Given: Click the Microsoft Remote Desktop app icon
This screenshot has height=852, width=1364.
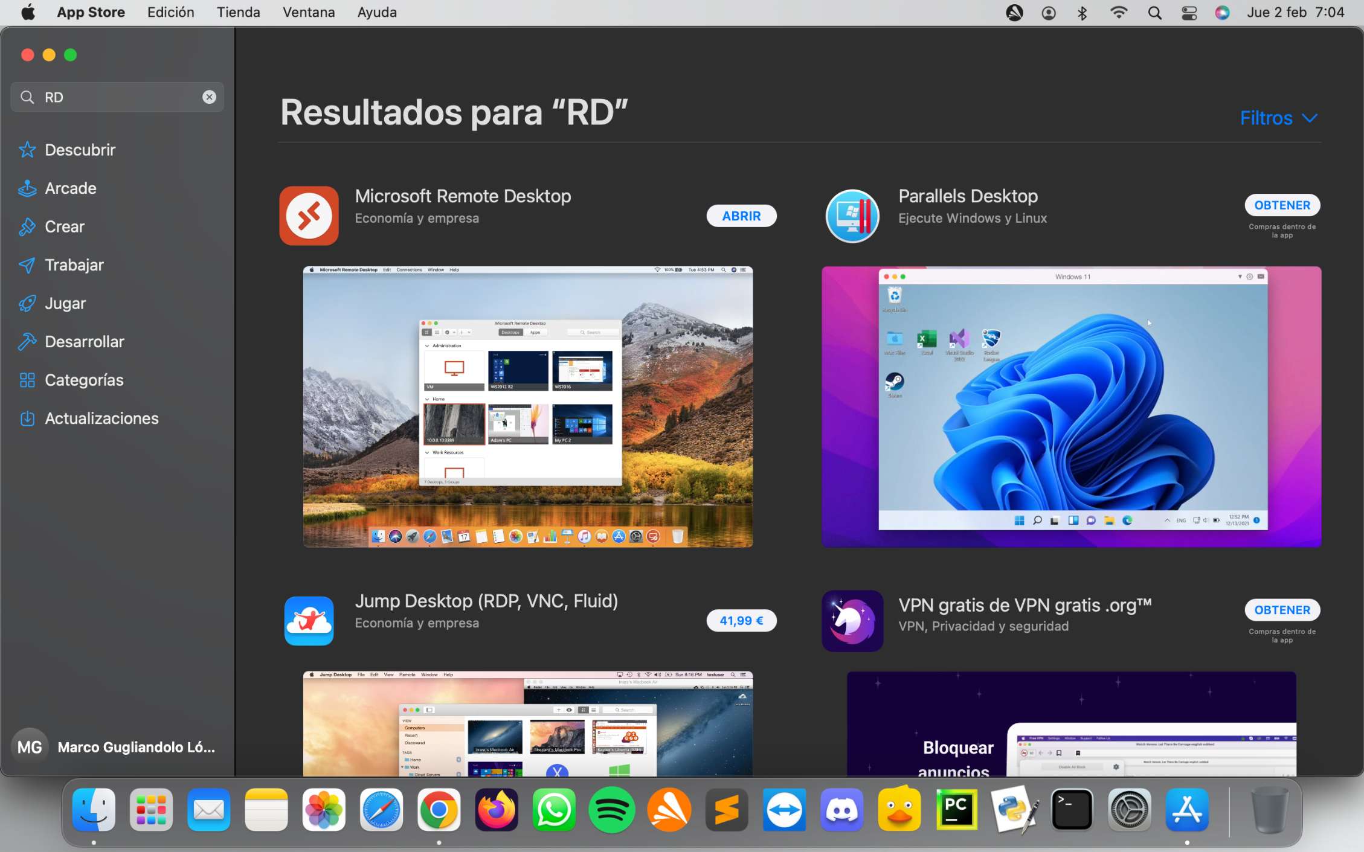Looking at the screenshot, I should coord(309,216).
